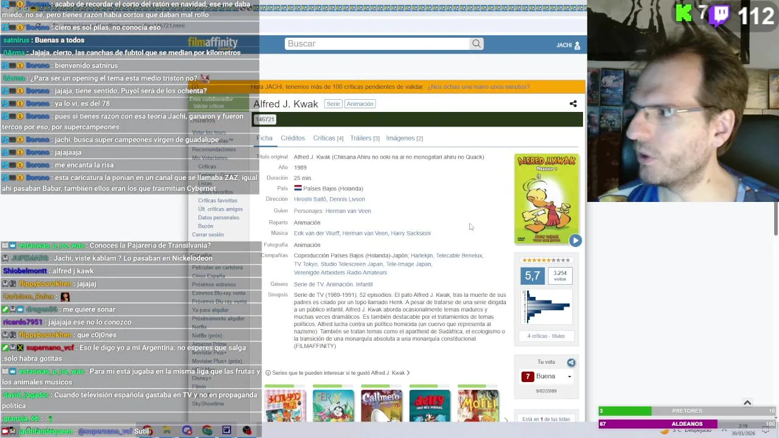Viewport: 779px width, 438px height.
Task: Open 'Datos personales' in the sidebar
Action: (218, 218)
